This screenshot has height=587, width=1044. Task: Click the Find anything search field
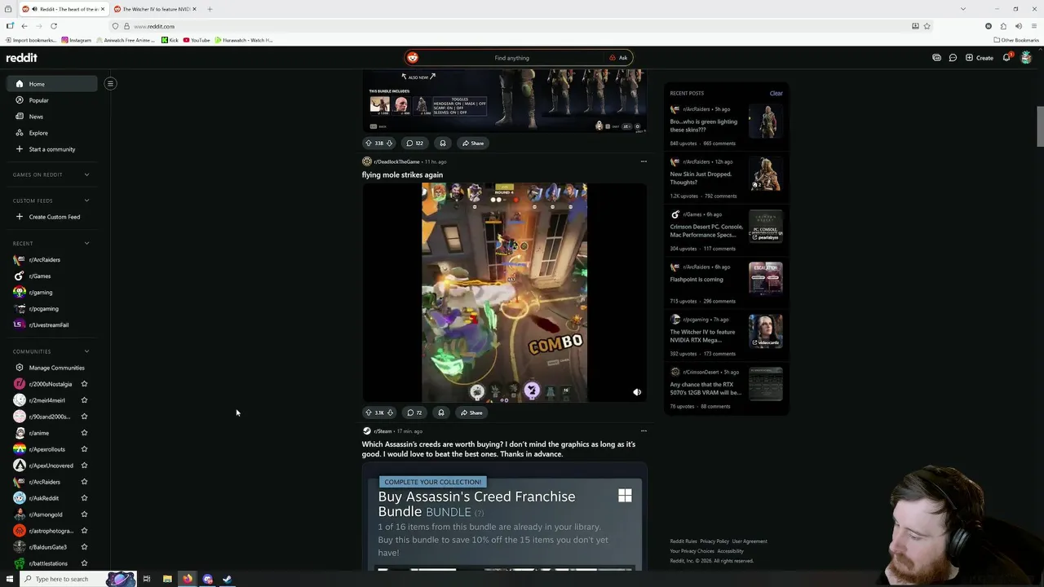(511, 58)
